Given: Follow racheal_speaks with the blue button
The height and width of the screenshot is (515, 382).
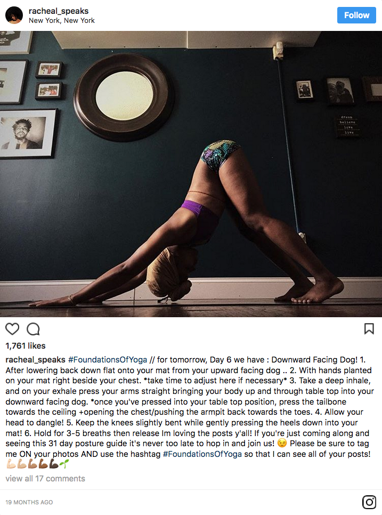Looking at the screenshot, I should [356, 15].
